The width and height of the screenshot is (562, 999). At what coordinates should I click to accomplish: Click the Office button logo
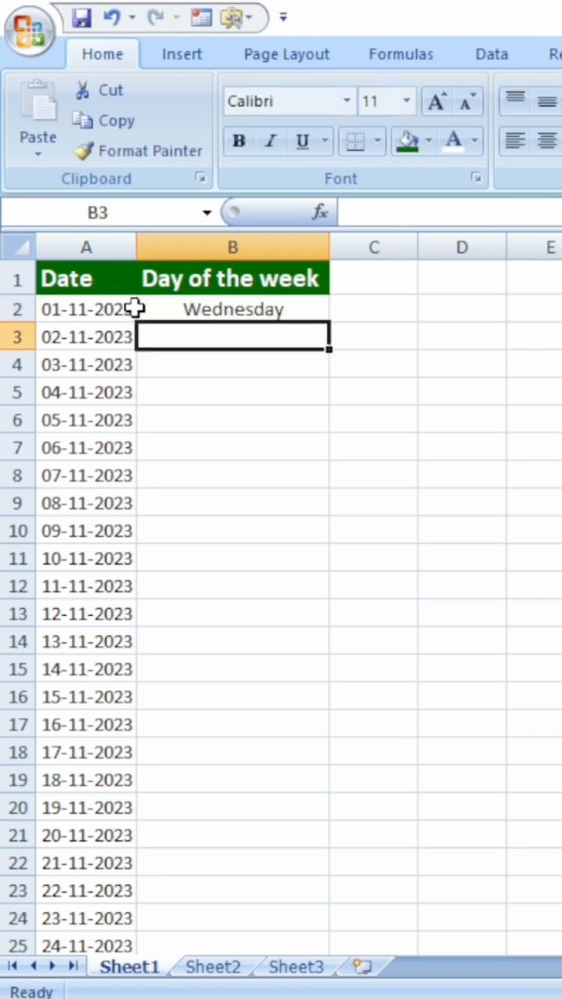point(28,30)
